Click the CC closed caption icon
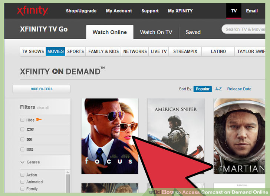The image size is (270, 196). click(29, 139)
